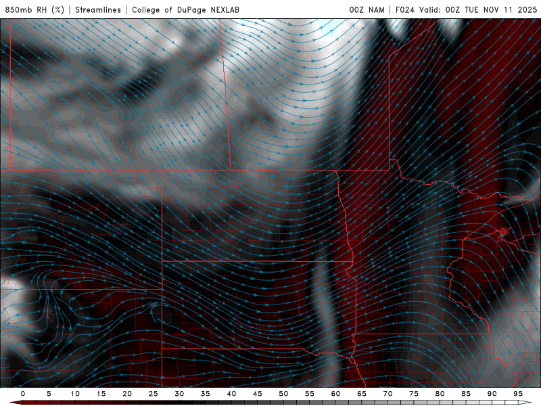541x406 pixels.
Task: Select the "35" color scale label
Action: (206, 394)
